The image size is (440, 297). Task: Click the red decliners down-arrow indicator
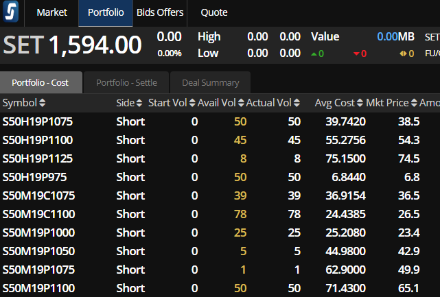click(x=356, y=54)
